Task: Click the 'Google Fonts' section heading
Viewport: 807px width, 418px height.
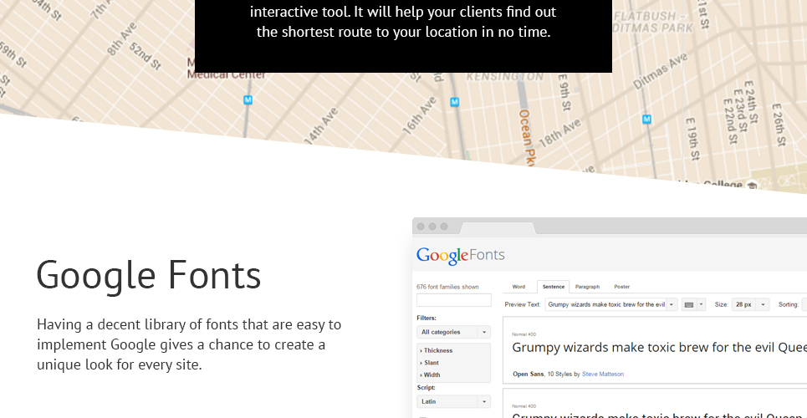Action: 149,275
